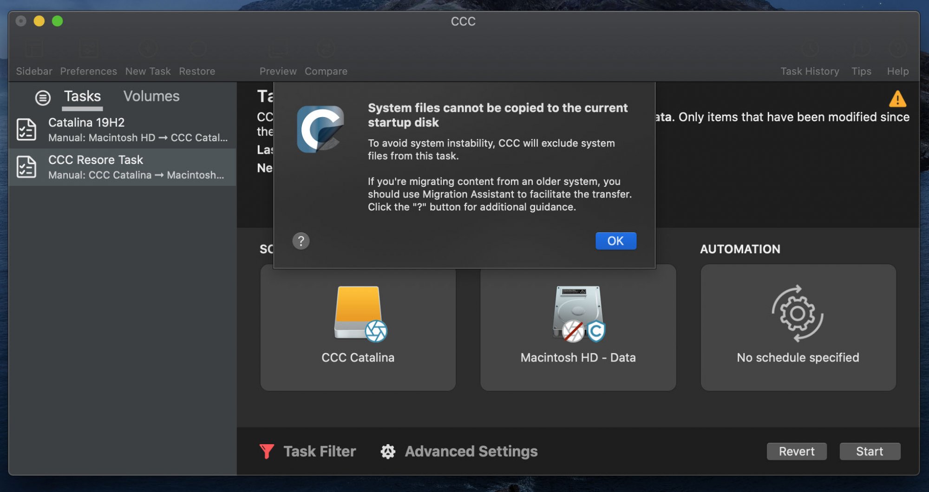
Task: Confirm the dialog with OK
Action: (616, 241)
